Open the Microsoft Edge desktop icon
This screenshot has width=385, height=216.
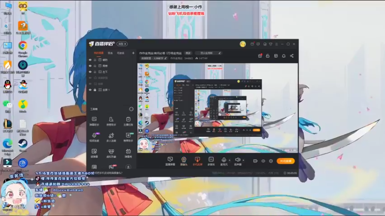point(7,147)
